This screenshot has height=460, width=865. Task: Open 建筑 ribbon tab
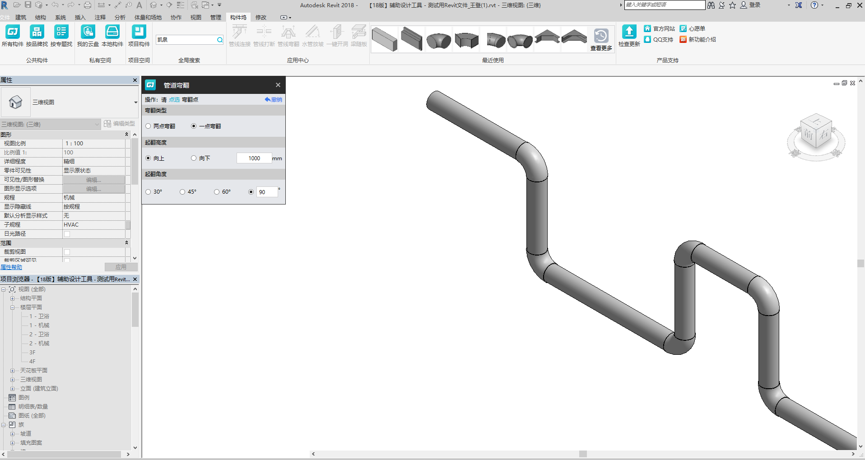21,17
